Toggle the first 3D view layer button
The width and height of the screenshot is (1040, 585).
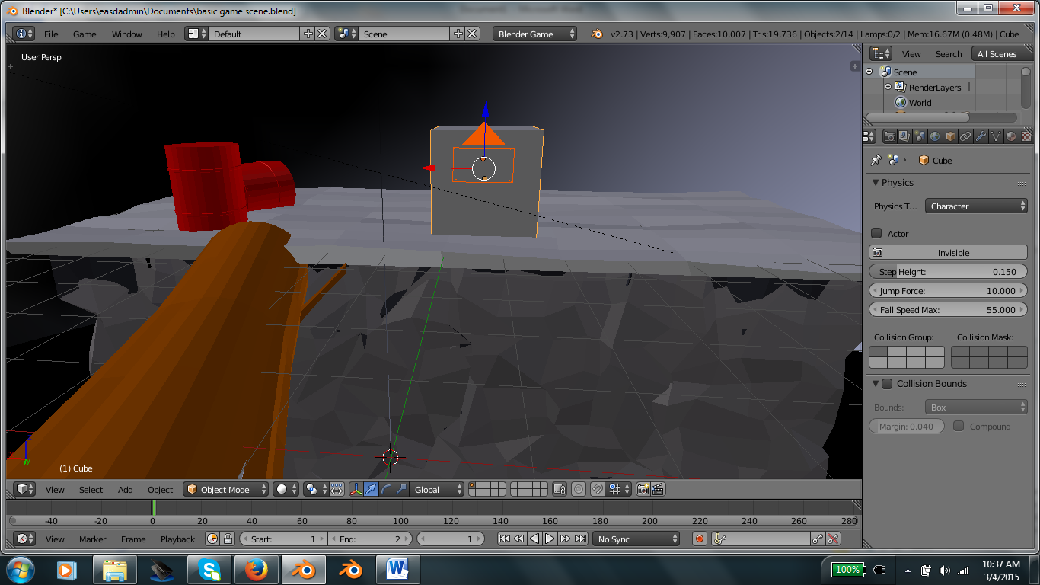[474, 486]
